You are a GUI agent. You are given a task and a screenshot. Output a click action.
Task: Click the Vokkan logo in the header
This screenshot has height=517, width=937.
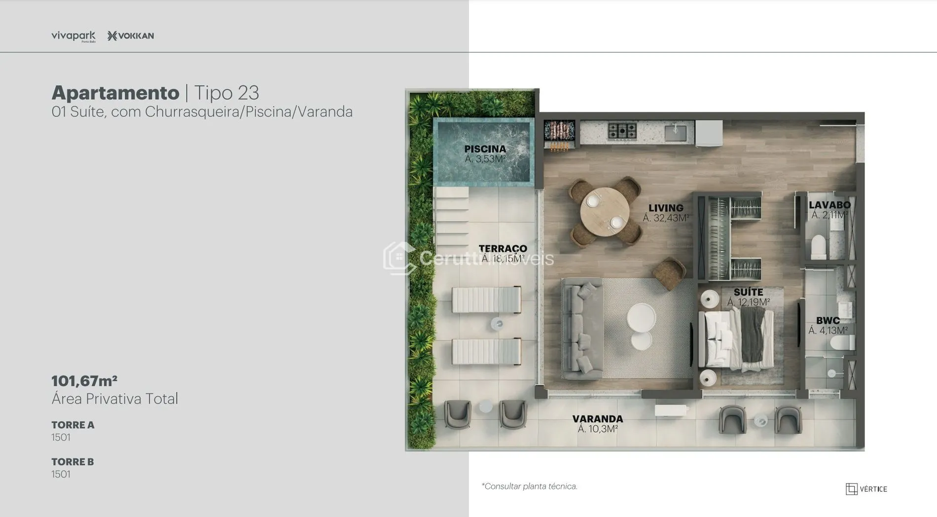(x=131, y=36)
